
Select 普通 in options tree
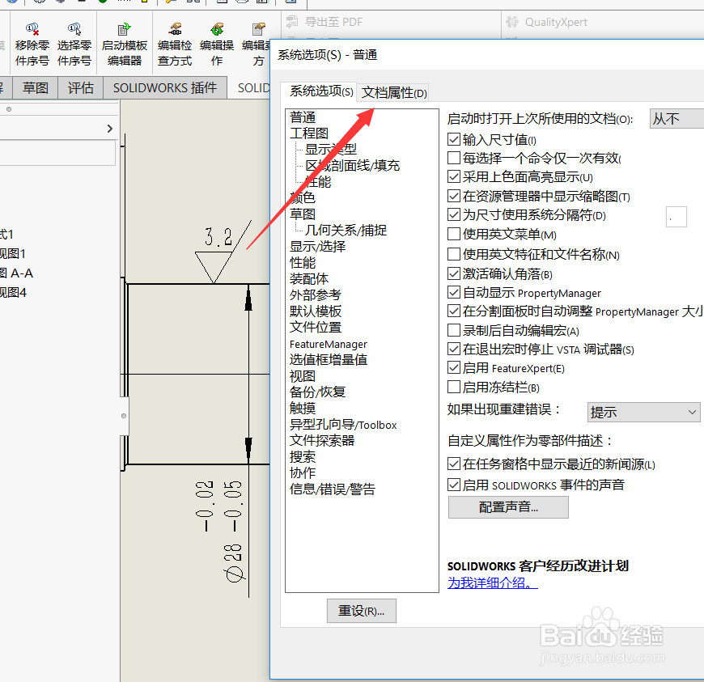pyautogui.click(x=303, y=117)
